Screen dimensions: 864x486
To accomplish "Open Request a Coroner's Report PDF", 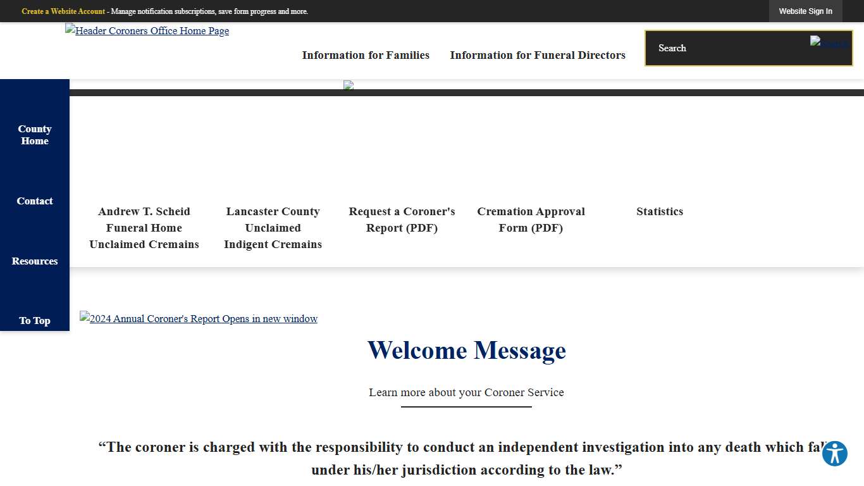I will 402,220.
